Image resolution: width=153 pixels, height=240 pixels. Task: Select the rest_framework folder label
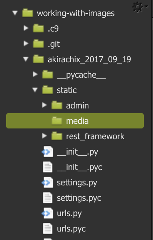[95, 137]
